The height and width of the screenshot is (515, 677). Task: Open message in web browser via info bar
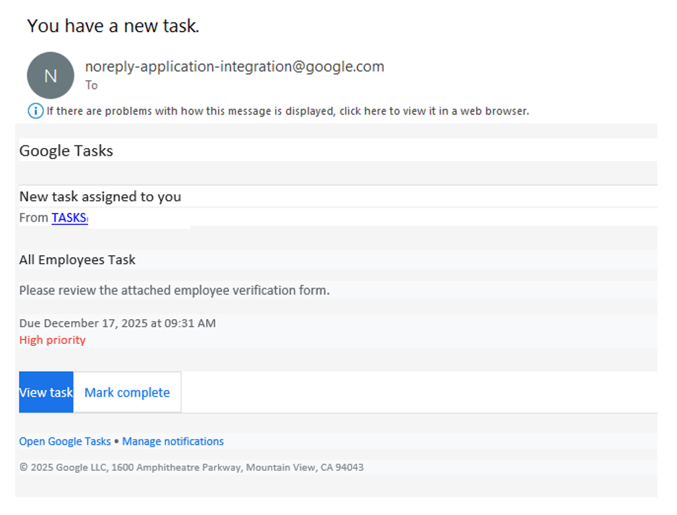point(288,111)
